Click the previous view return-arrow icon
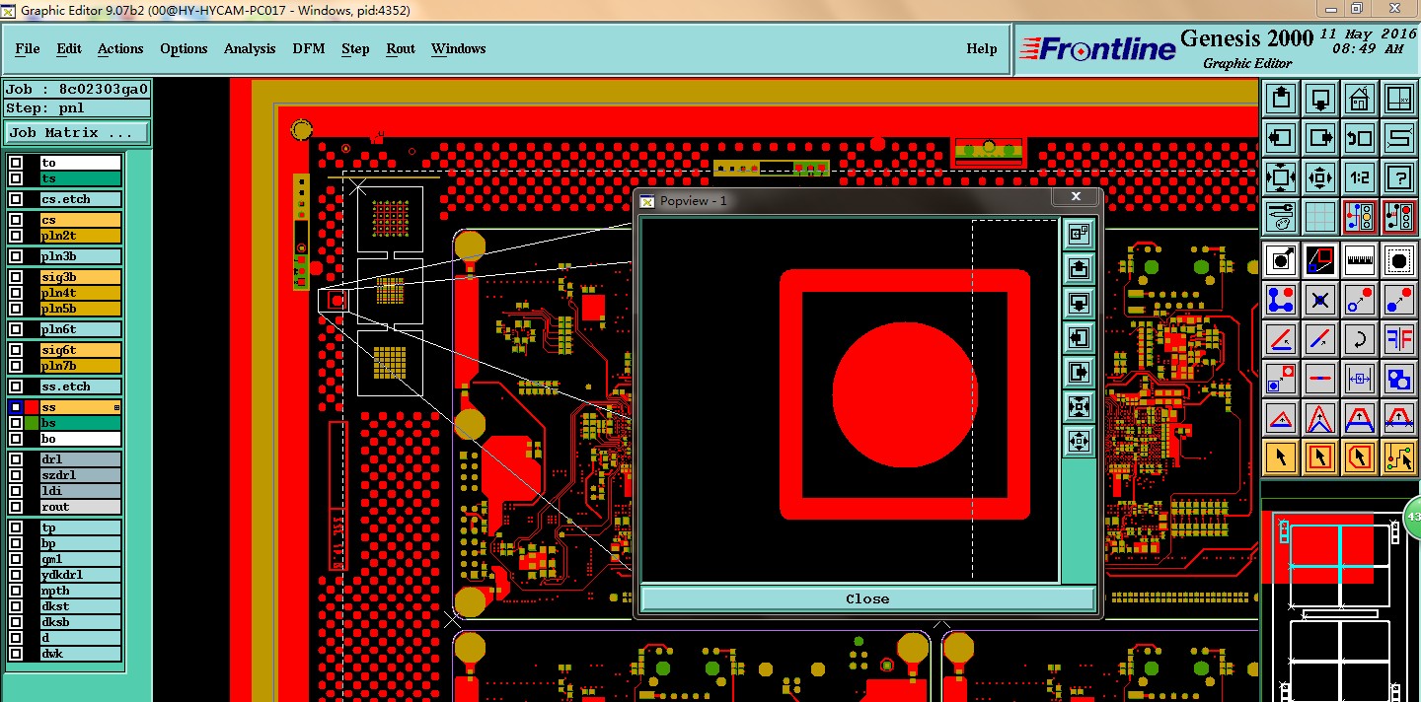Screen dimensions: 1421x702 [x=1360, y=138]
